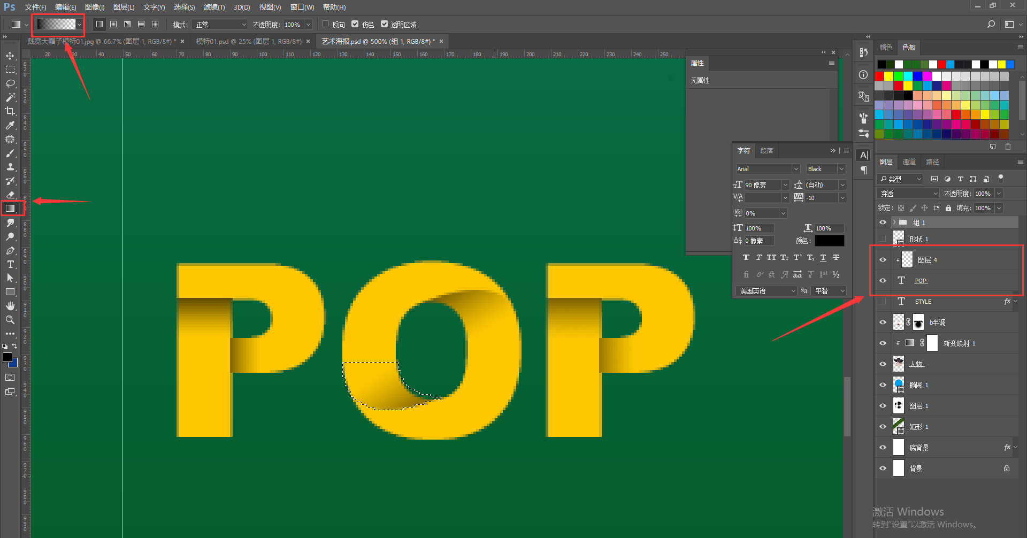Open the gradient picker dropdown arrow

(x=80, y=25)
